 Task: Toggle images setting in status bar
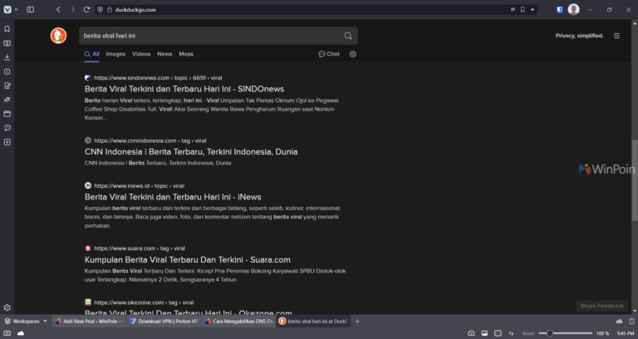coord(484,333)
